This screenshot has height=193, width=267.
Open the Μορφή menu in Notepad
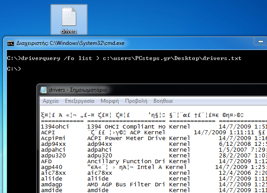(x=109, y=101)
